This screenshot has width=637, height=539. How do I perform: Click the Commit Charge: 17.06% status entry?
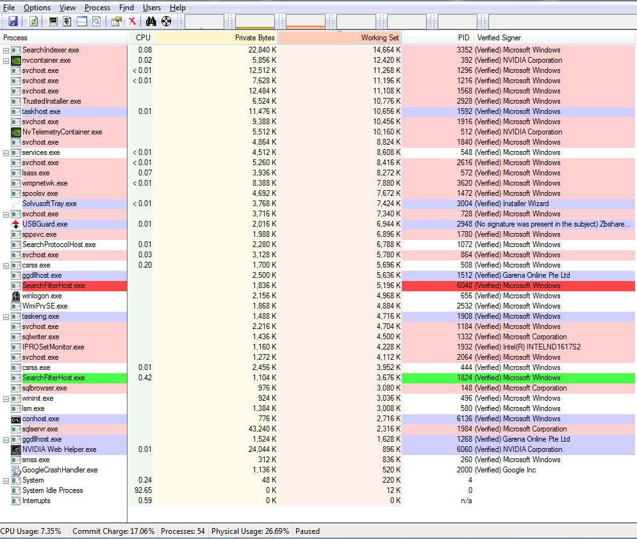pos(113,531)
